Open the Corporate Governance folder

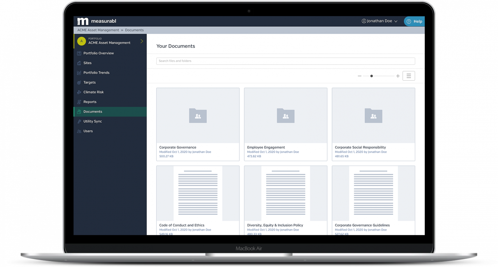point(198,124)
